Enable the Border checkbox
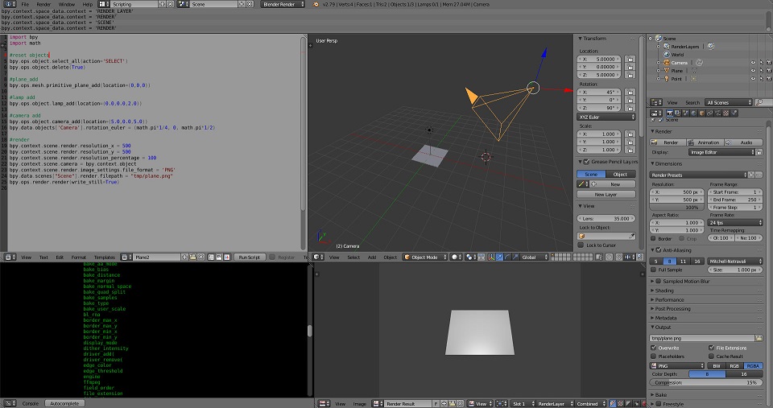This screenshot has height=408, width=773. coord(653,238)
